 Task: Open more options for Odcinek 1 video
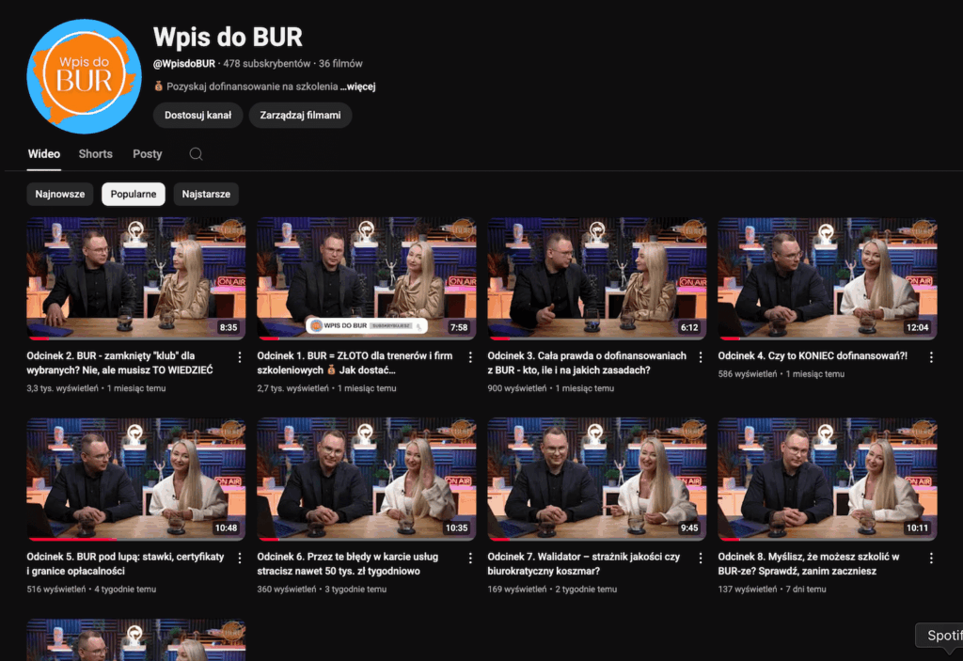pyautogui.click(x=470, y=357)
